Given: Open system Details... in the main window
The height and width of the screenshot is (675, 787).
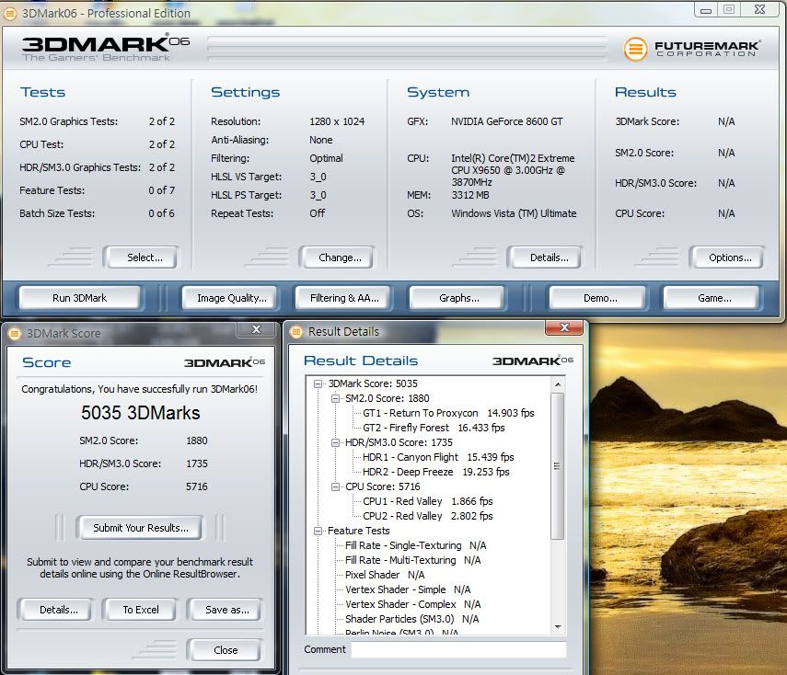Looking at the screenshot, I should point(545,257).
